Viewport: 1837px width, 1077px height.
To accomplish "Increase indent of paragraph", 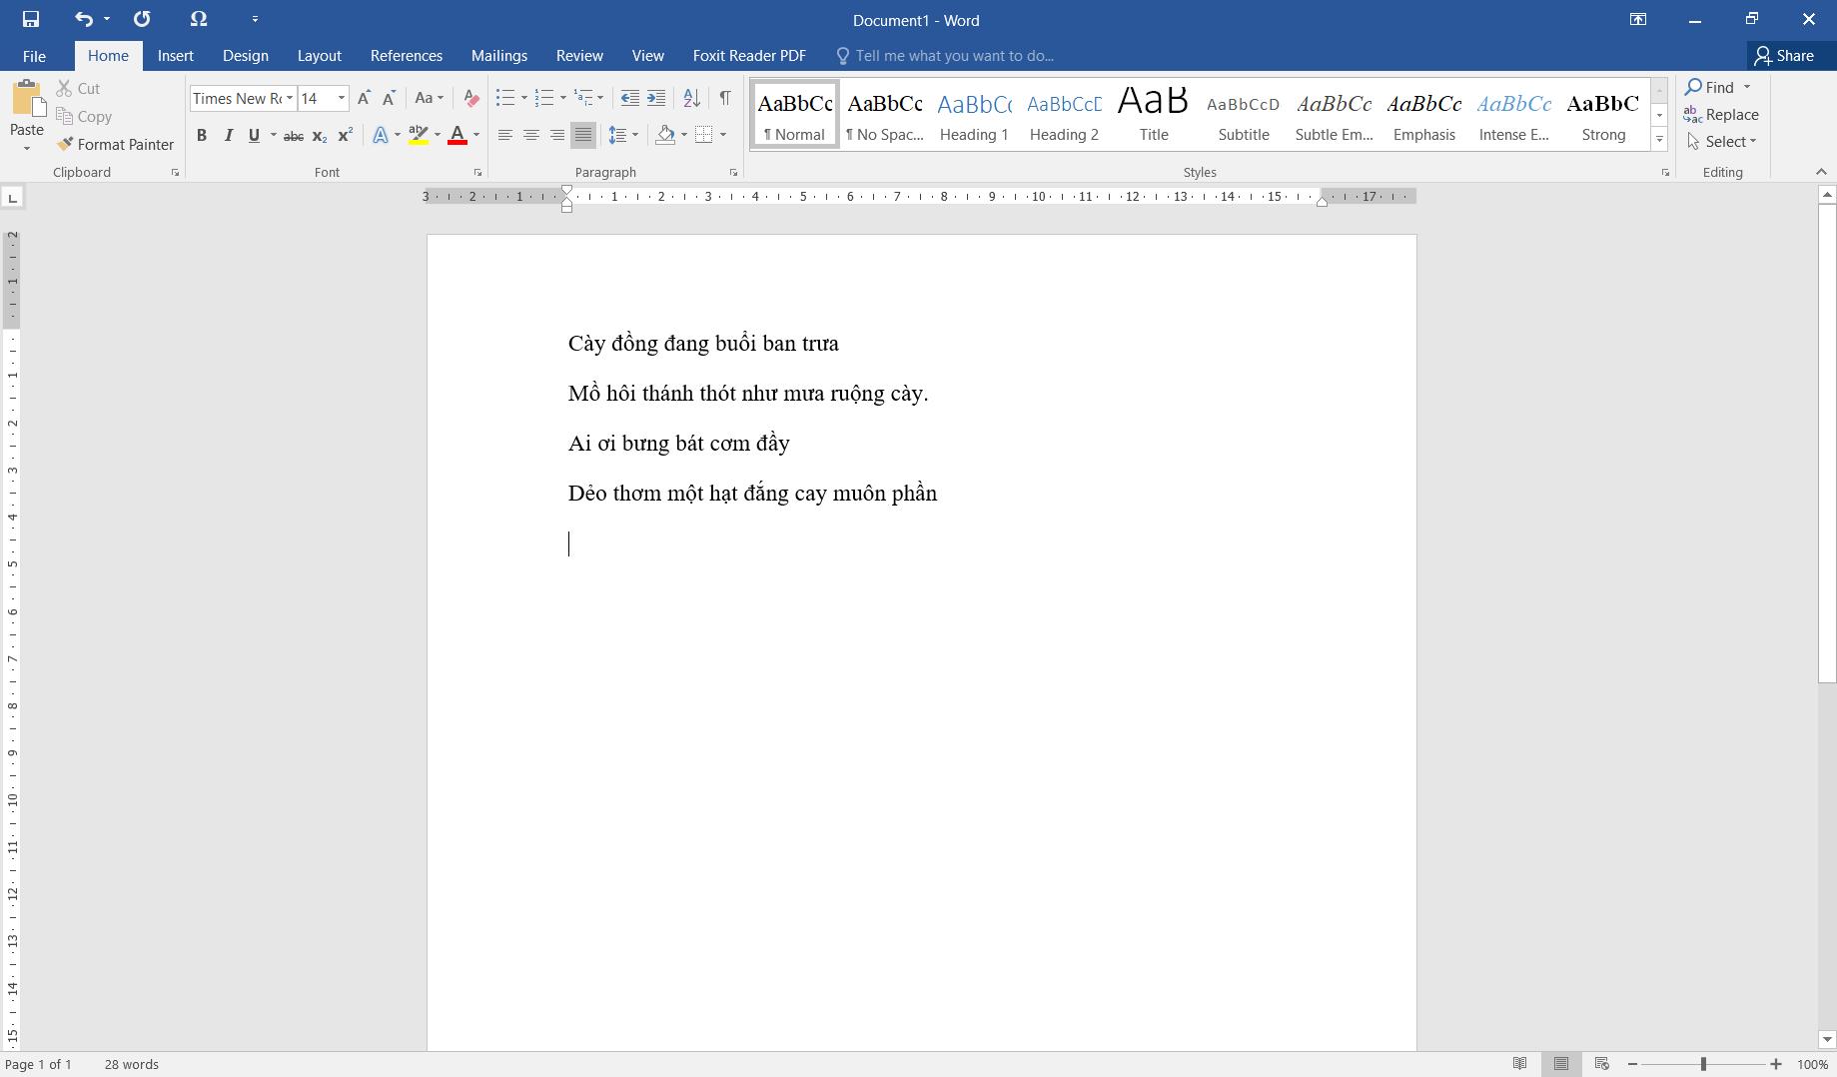I will (656, 98).
